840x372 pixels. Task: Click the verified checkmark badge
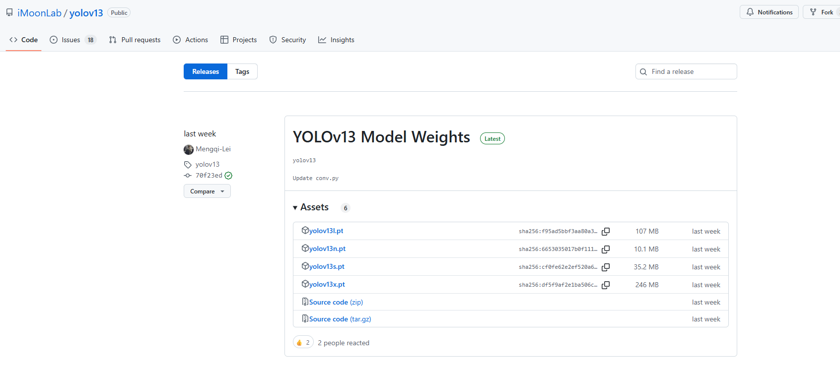228,176
